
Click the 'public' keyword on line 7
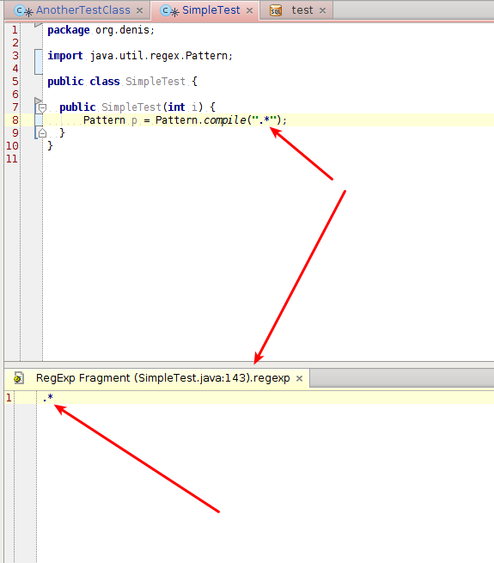point(77,107)
